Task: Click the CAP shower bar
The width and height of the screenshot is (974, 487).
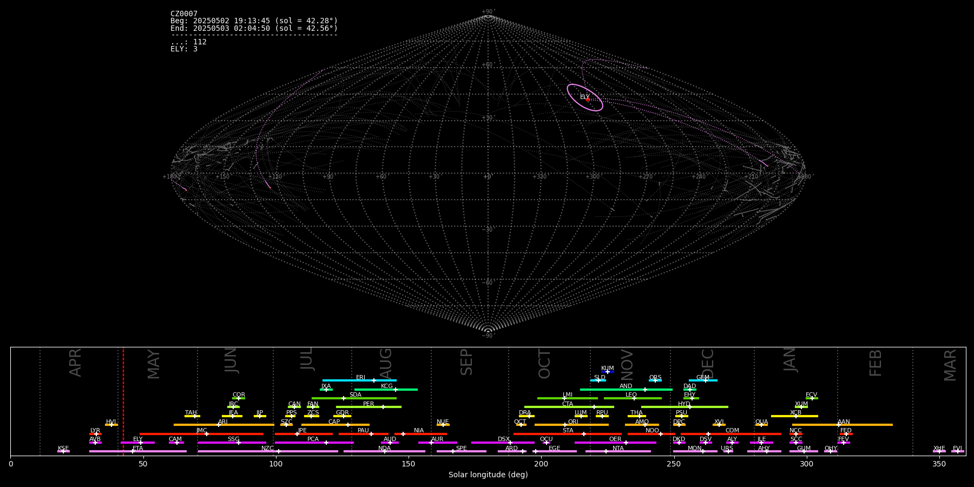Action: click(335, 425)
